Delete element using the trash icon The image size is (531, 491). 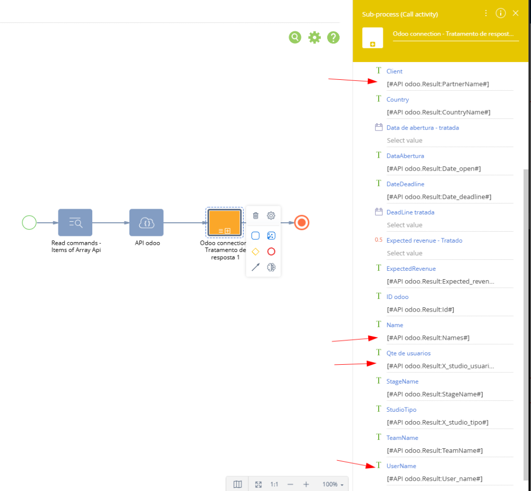tap(256, 215)
